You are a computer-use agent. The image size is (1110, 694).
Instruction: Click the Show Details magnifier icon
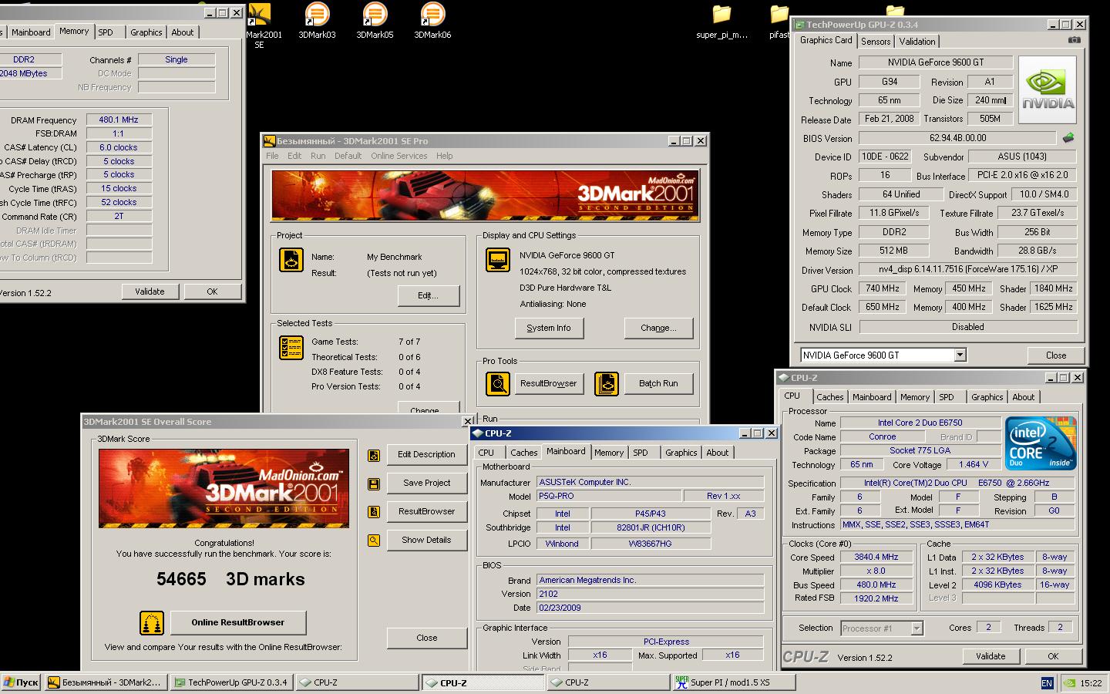[374, 541]
